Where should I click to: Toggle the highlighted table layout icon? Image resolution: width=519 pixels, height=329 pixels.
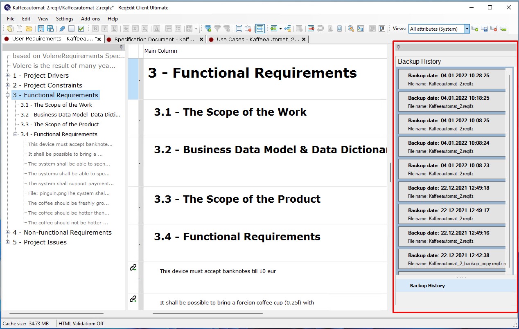click(x=260, y=29)
